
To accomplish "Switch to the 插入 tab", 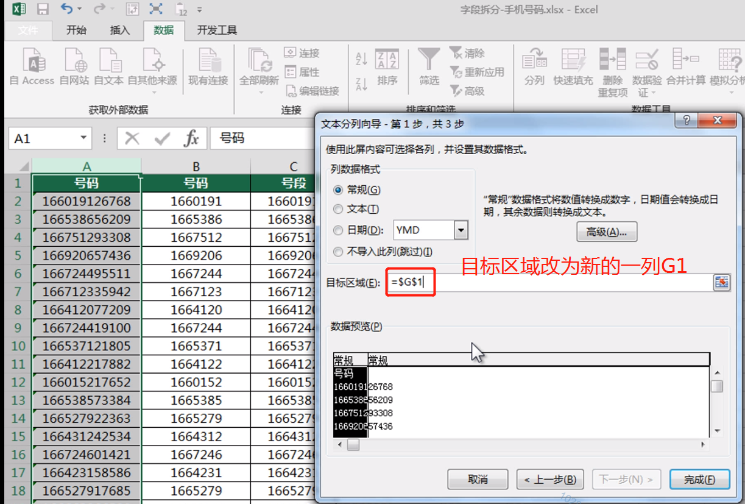I will point(119,30).
